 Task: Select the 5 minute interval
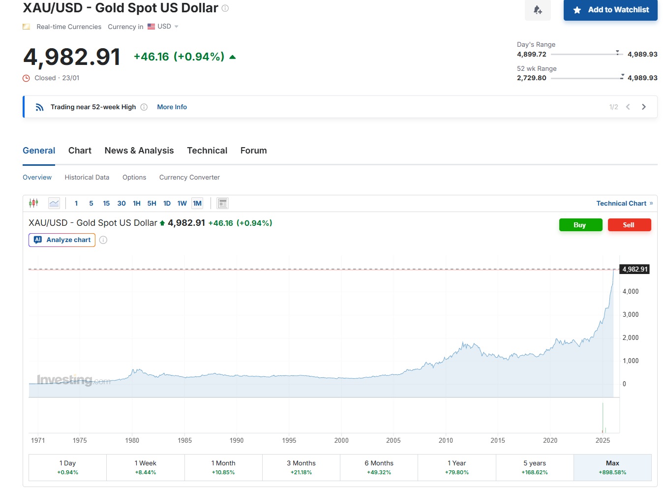click(91, 203)
